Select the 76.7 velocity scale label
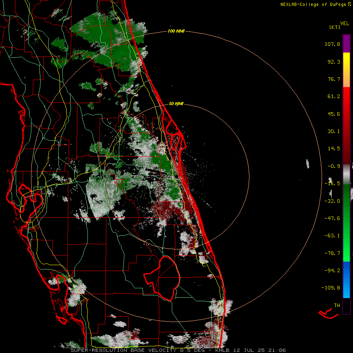 [x=334, y=79]
